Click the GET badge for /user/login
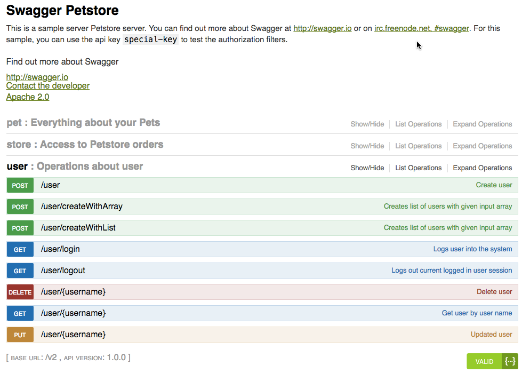The image size is (522, 373). (x=20, y=249)
